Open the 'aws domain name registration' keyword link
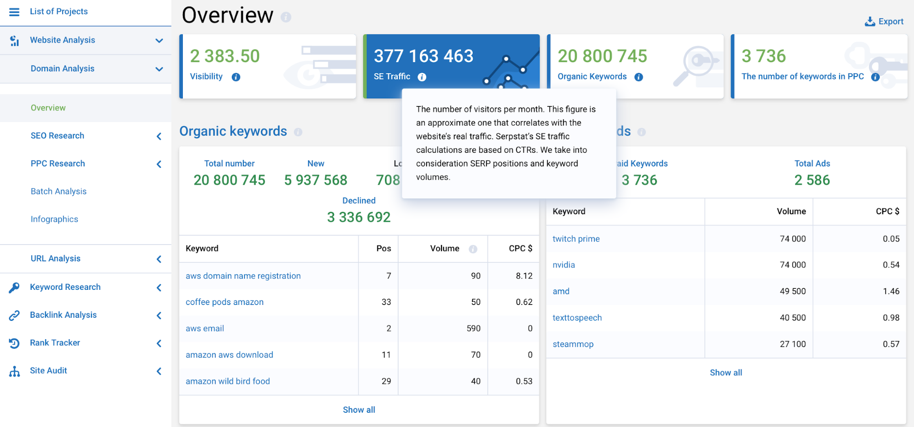 coord(243,276)
